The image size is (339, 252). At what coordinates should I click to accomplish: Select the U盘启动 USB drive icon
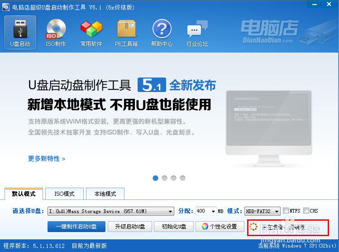click(x=20, y=33)
